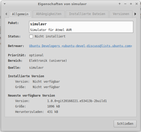Click the version string 1.0.0+git2016022.e53413b-2build1
This screenshot has height=132, width=141.
[x=77, y=101]
